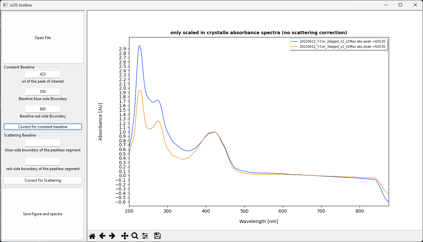
Task: Select the Pan tool in the plot toolbar
Action: pyautogui.click(x=125, y=236)
